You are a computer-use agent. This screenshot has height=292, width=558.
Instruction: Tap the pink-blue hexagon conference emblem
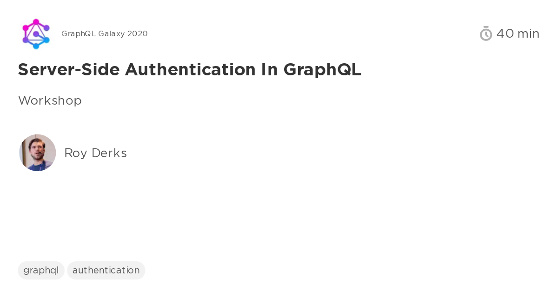[x=36, y=34]
